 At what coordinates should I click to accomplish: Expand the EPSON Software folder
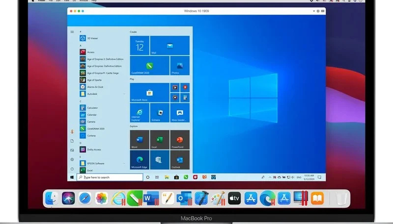click(96, 163)
